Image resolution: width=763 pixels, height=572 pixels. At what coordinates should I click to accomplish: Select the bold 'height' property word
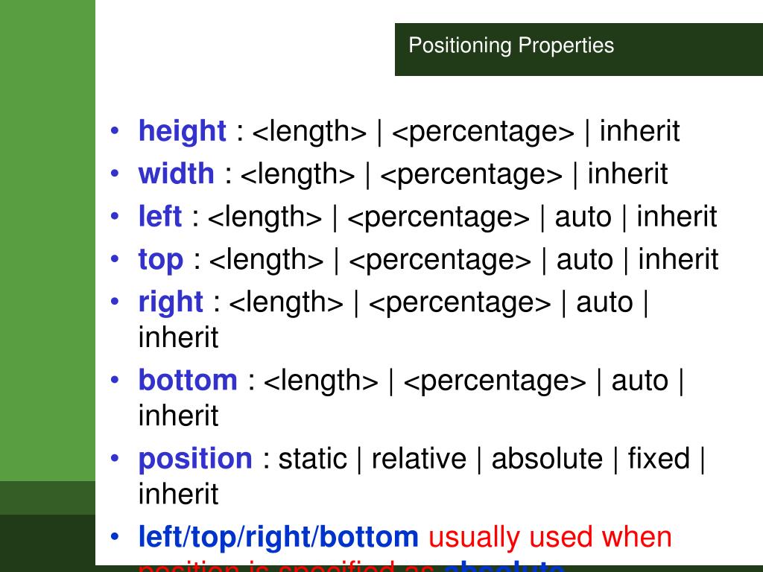182,131
